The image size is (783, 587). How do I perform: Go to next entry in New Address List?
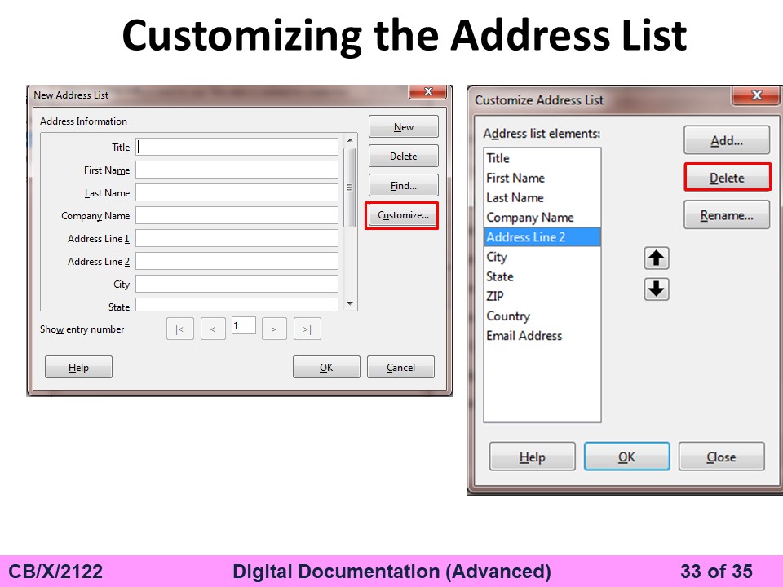tap(274, 329)
